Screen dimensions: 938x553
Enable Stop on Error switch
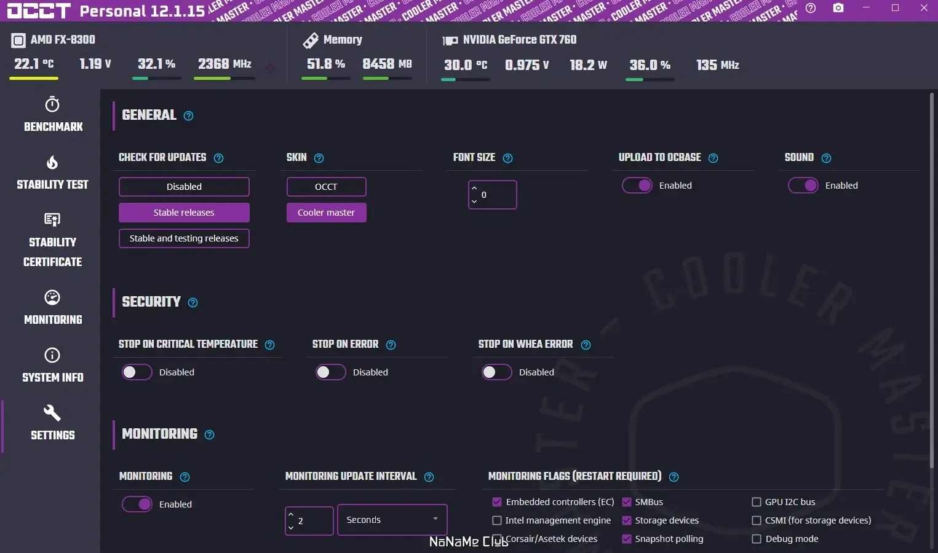331,372
